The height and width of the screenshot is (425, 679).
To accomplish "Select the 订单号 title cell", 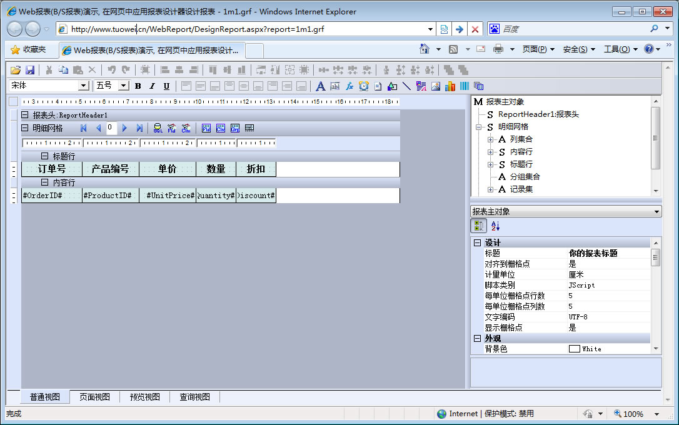I will [52, 169].
